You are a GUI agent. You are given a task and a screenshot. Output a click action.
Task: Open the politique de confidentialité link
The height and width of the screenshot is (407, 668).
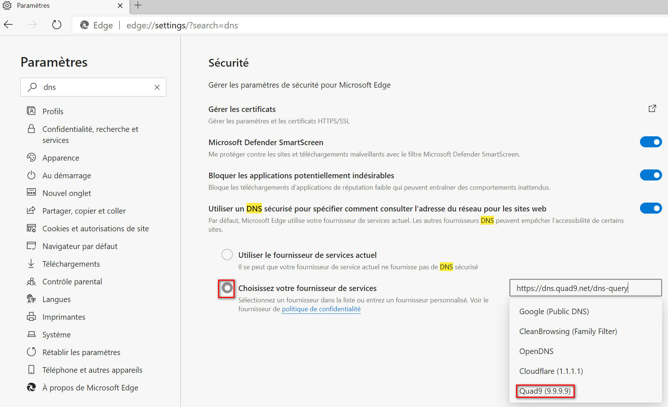click(x=321, y=309)
